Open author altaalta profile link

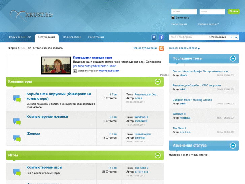pyautogui.click(x=183, y=75)
